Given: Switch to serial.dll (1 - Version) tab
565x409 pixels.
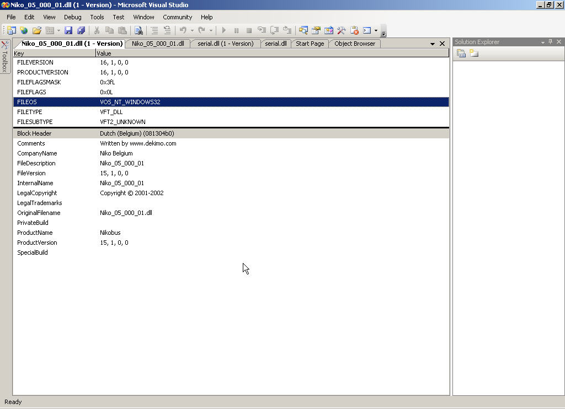Looking at the screenshot, I should pyautogui.click(x=226, y=44).
